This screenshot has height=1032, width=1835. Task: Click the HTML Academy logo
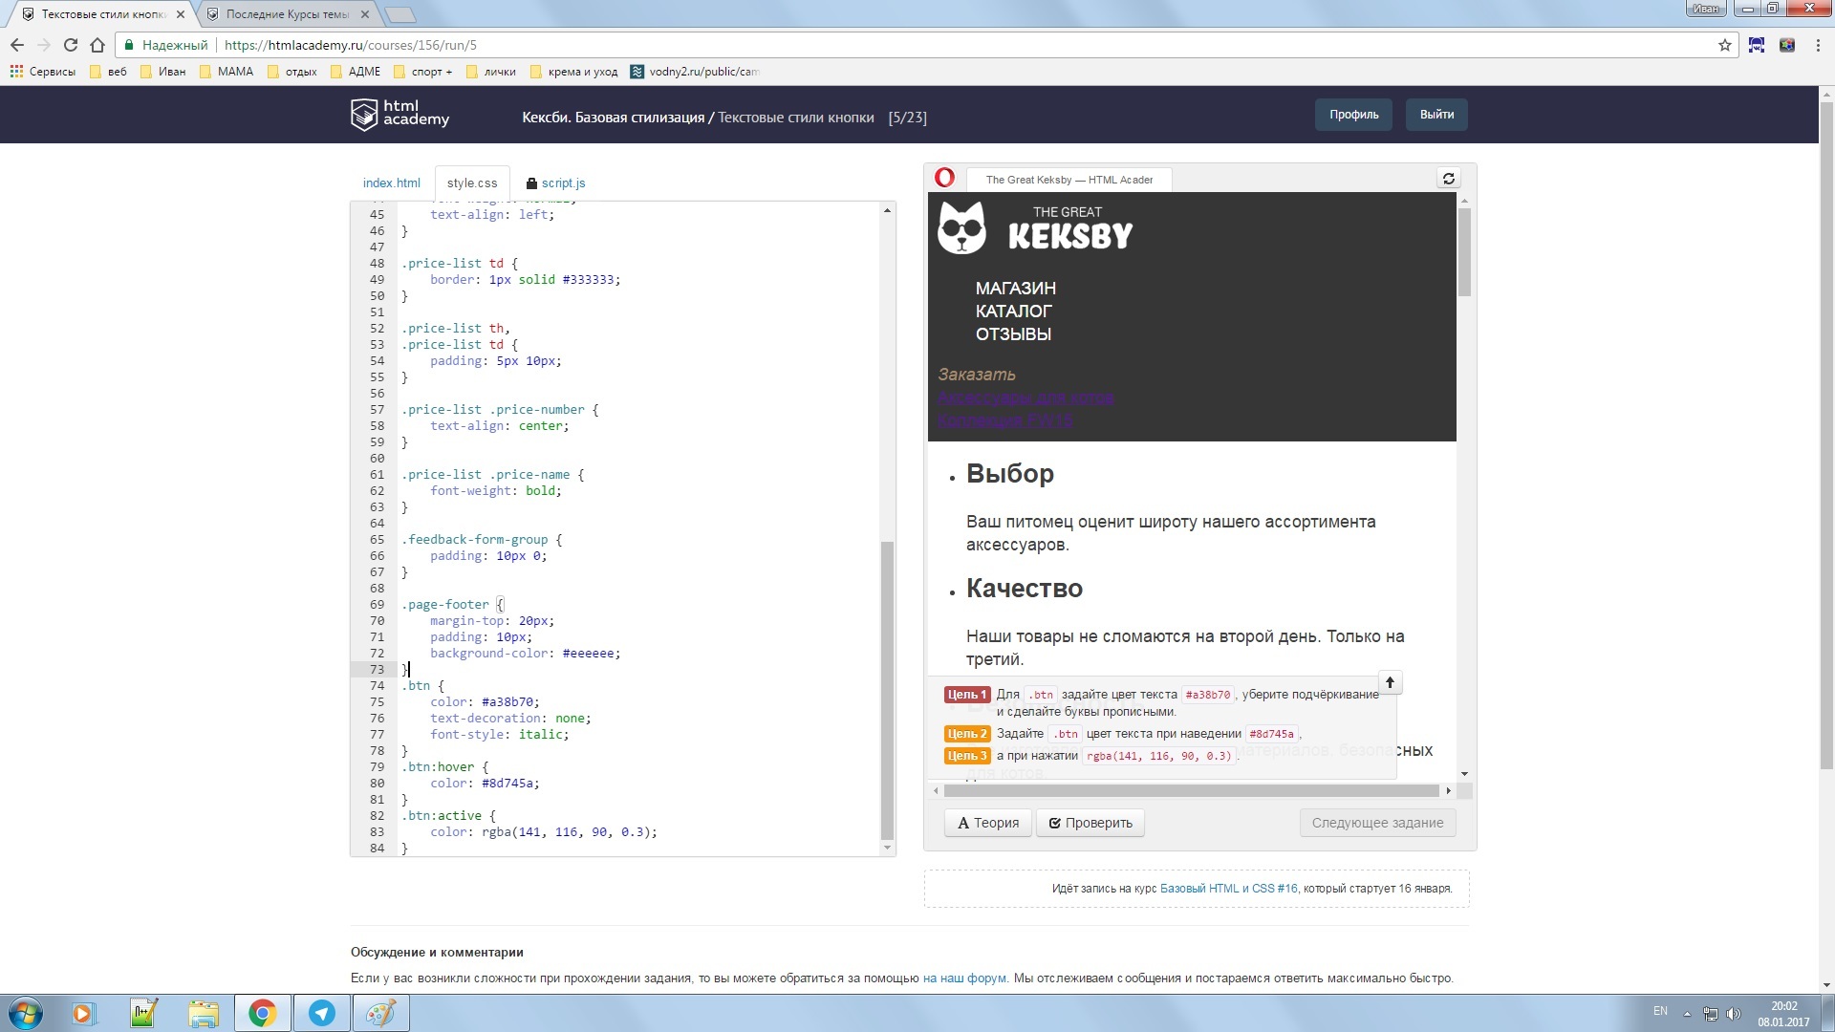pyautogui.click(x=399, y=114)
